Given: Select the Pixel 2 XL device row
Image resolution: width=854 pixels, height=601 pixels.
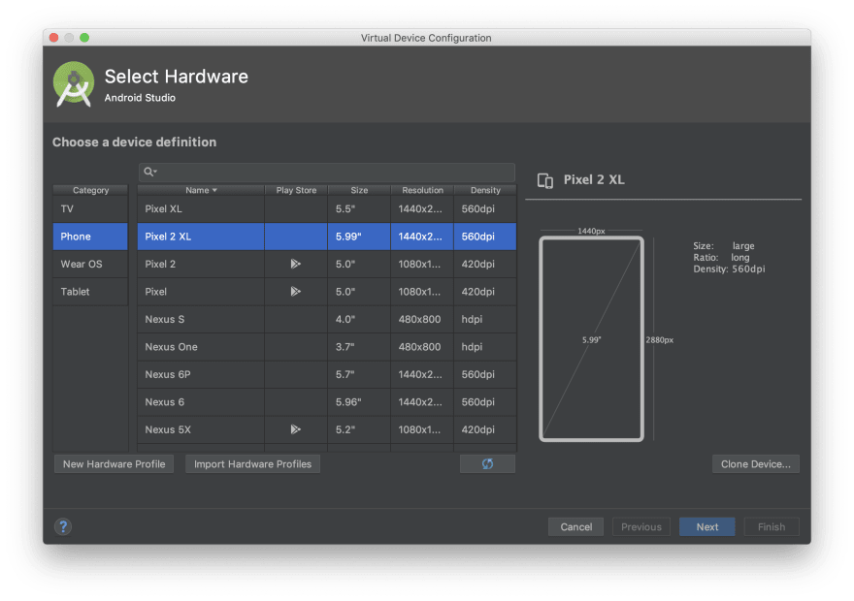Looking at the screenshot, I should point(327,237).
